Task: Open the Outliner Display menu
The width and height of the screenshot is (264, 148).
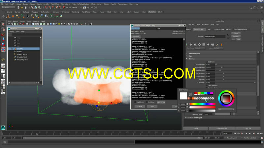Action: coord(11,32)
